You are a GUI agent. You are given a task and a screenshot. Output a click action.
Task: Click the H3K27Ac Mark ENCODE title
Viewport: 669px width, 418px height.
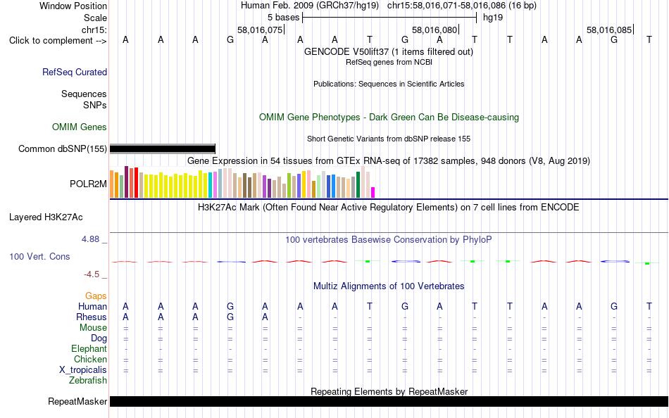pos(389,208)
